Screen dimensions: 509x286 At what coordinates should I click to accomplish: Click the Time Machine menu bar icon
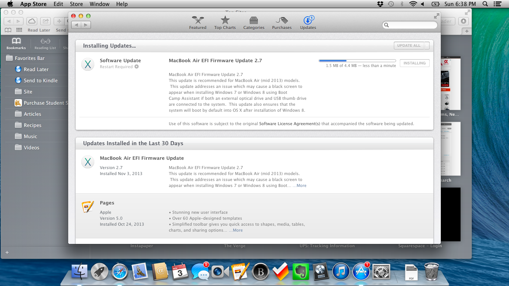coord(391,4)
